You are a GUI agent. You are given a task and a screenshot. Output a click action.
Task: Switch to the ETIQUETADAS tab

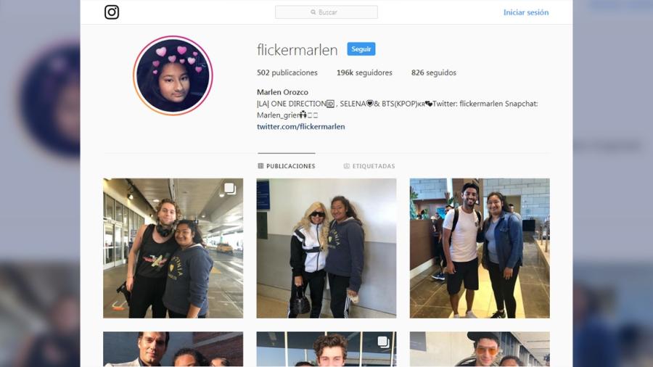pyautogui.click(x=369, y=166)
